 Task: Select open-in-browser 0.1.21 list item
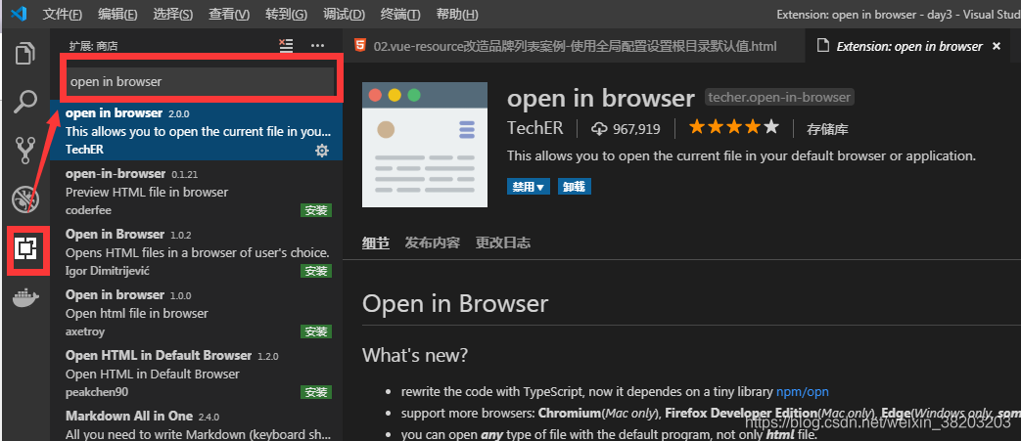tap(197, 192)
